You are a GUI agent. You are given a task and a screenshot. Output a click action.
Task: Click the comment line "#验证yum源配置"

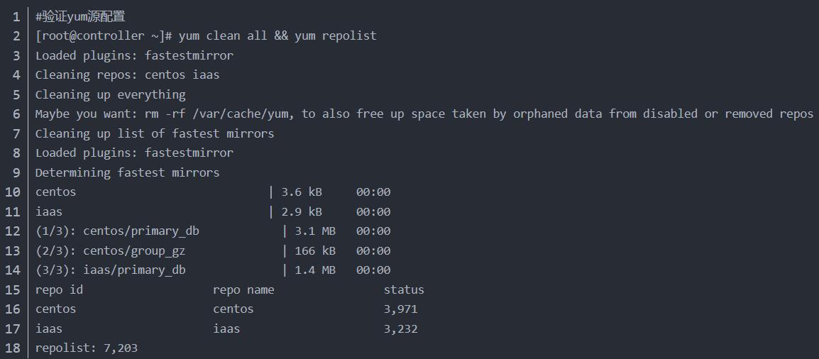pyautogui.click(x=80, y=16)
